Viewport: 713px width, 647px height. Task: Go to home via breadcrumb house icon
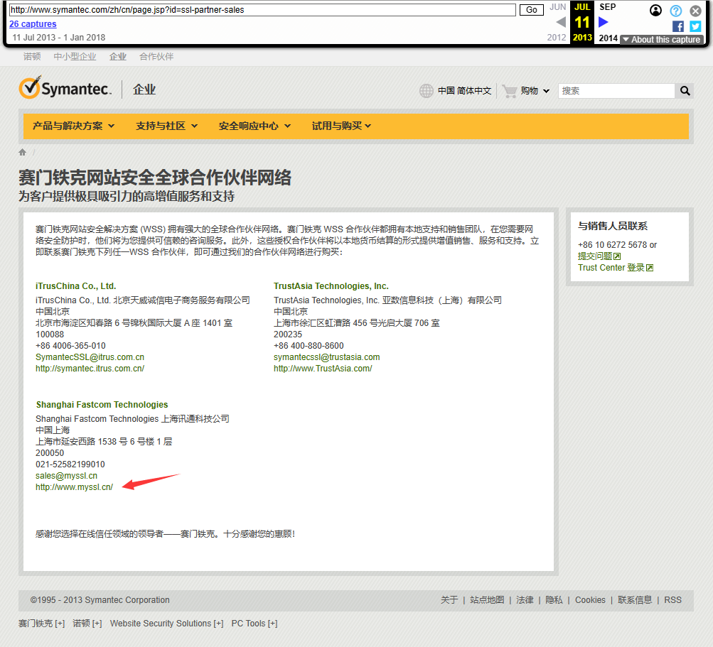click(x=22, y=152)
